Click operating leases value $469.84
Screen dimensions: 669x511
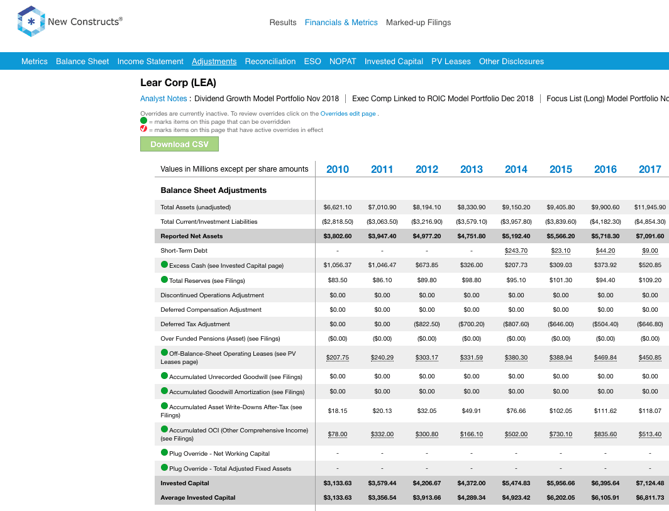coord(605,358)
